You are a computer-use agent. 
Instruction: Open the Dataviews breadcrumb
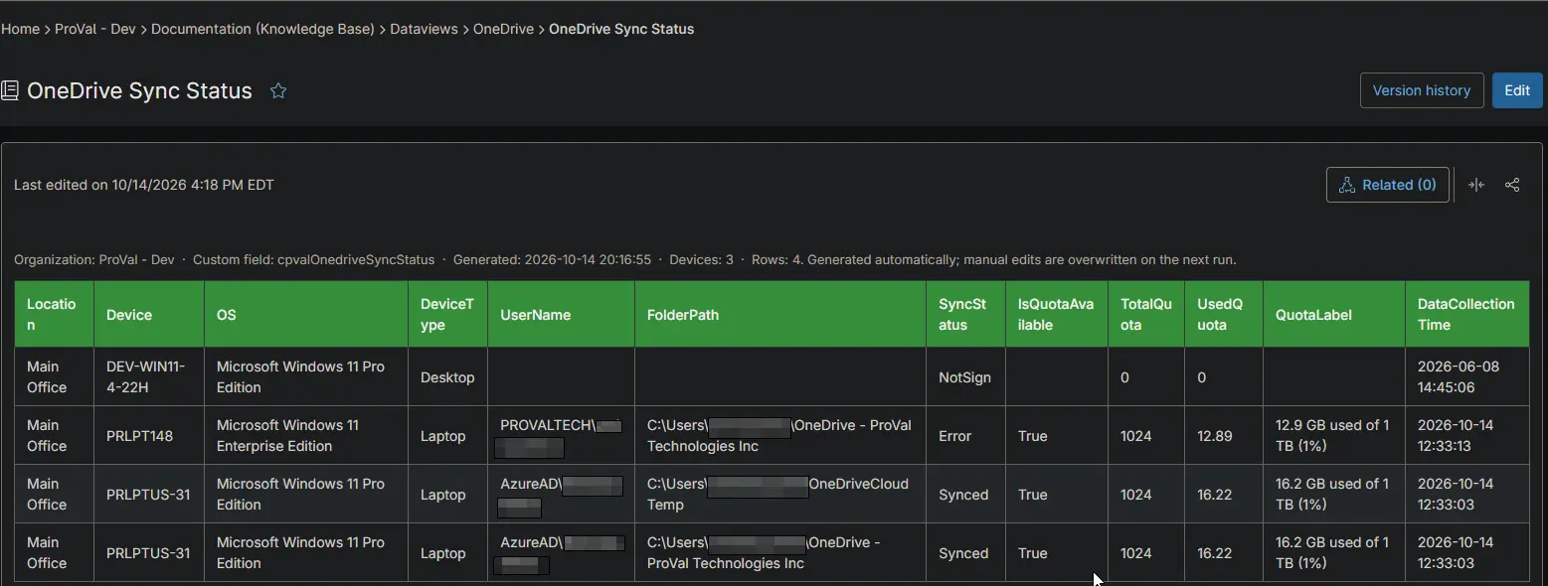pyautogui.click(x=424, y=29)
